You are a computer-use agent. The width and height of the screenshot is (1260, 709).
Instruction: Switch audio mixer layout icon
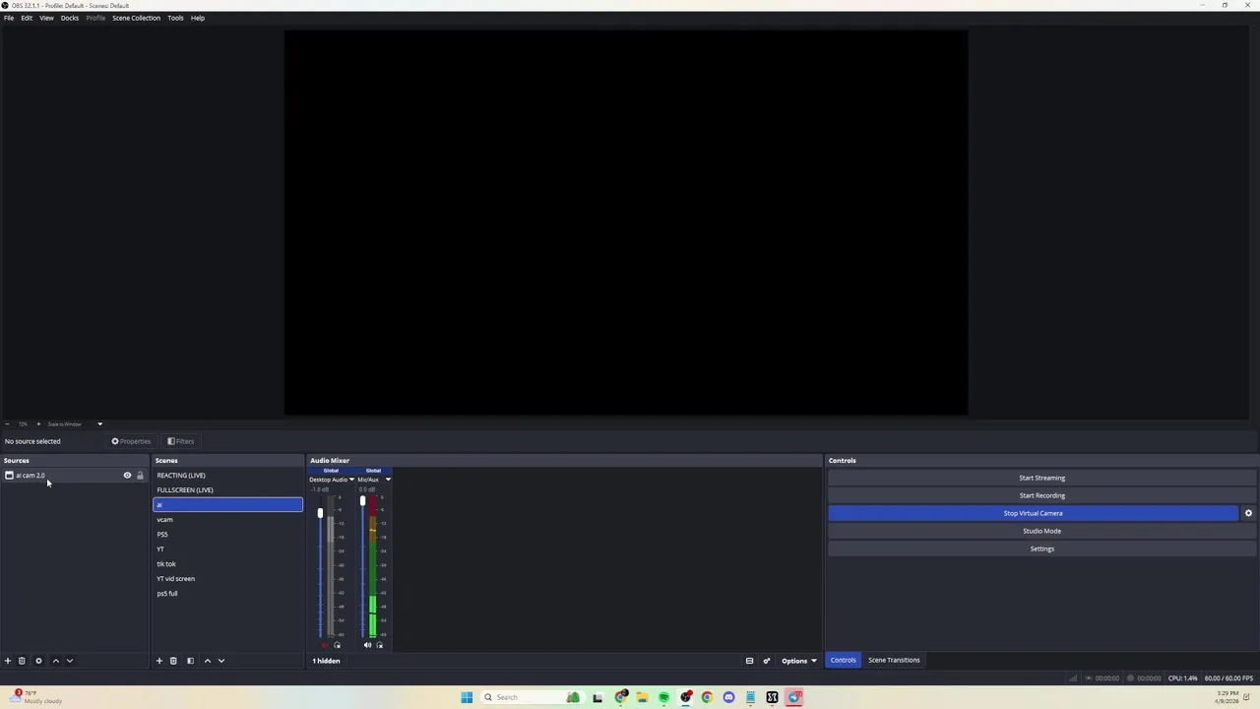(x=749, y=661)
